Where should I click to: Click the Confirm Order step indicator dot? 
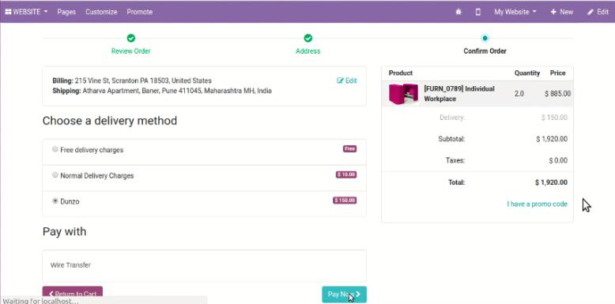485,38
